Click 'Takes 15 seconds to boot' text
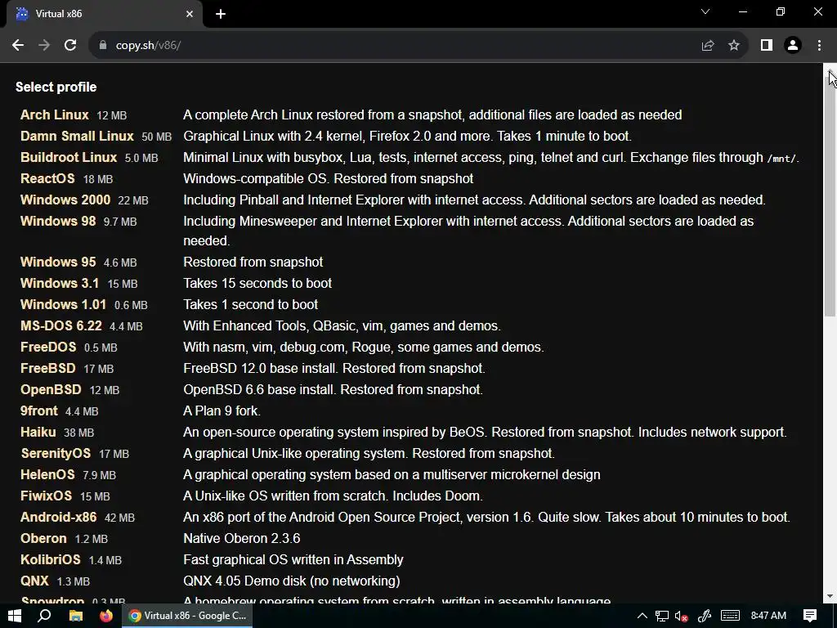Viewport: 837px width, 628px height. click(257, 283)
